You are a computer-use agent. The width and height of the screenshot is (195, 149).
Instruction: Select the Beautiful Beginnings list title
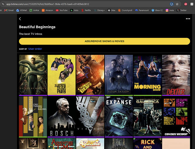pos(37,27)
